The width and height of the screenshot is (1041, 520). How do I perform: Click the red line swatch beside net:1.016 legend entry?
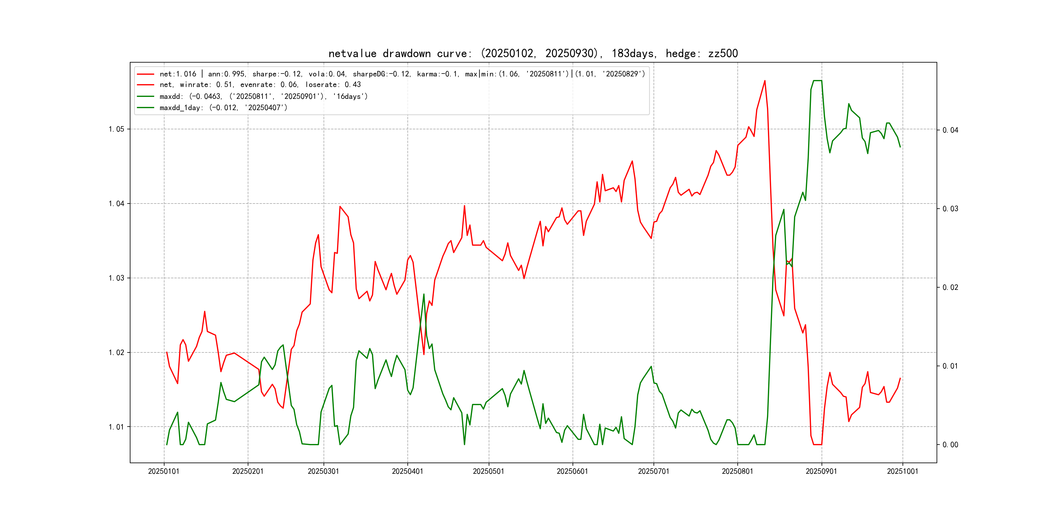pyautogui.click(x=146, y=74)
